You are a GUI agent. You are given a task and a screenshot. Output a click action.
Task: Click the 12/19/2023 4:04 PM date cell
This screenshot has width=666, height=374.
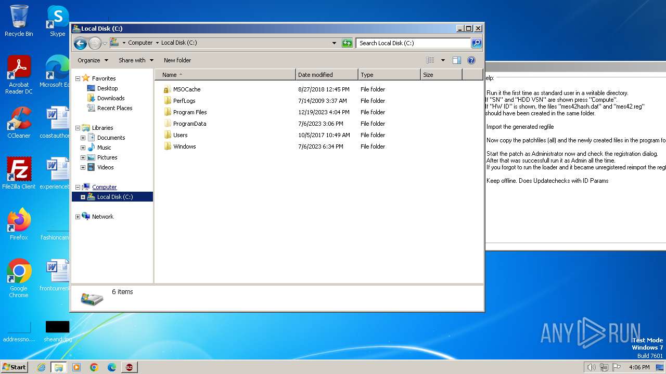tap(324, 112)
